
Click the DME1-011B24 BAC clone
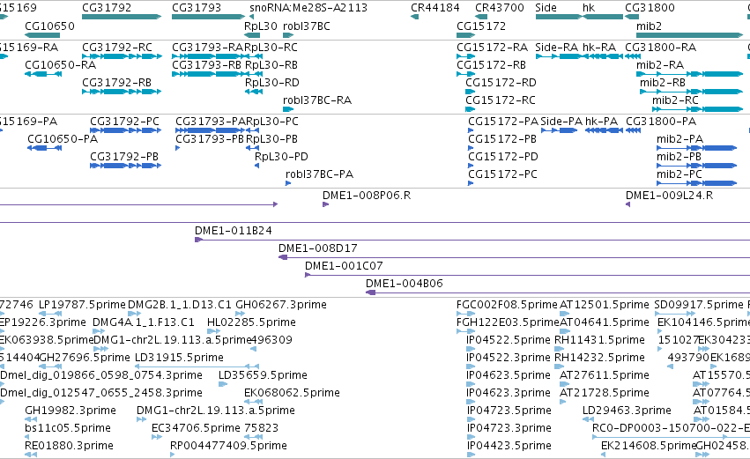pos(472,240)
